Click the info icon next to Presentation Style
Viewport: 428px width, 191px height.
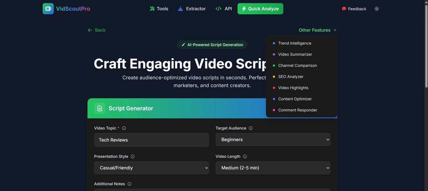(133, 156)
